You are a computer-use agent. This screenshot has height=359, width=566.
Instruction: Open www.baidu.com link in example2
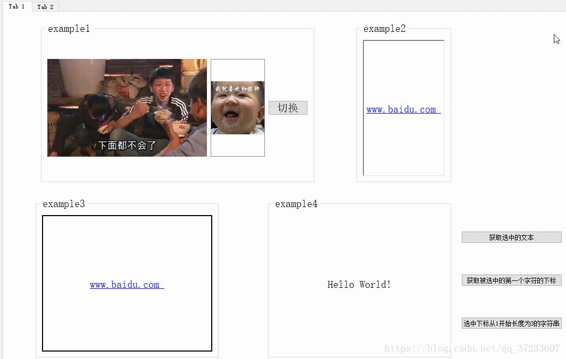pyautogui.click(x=404, y=109)
